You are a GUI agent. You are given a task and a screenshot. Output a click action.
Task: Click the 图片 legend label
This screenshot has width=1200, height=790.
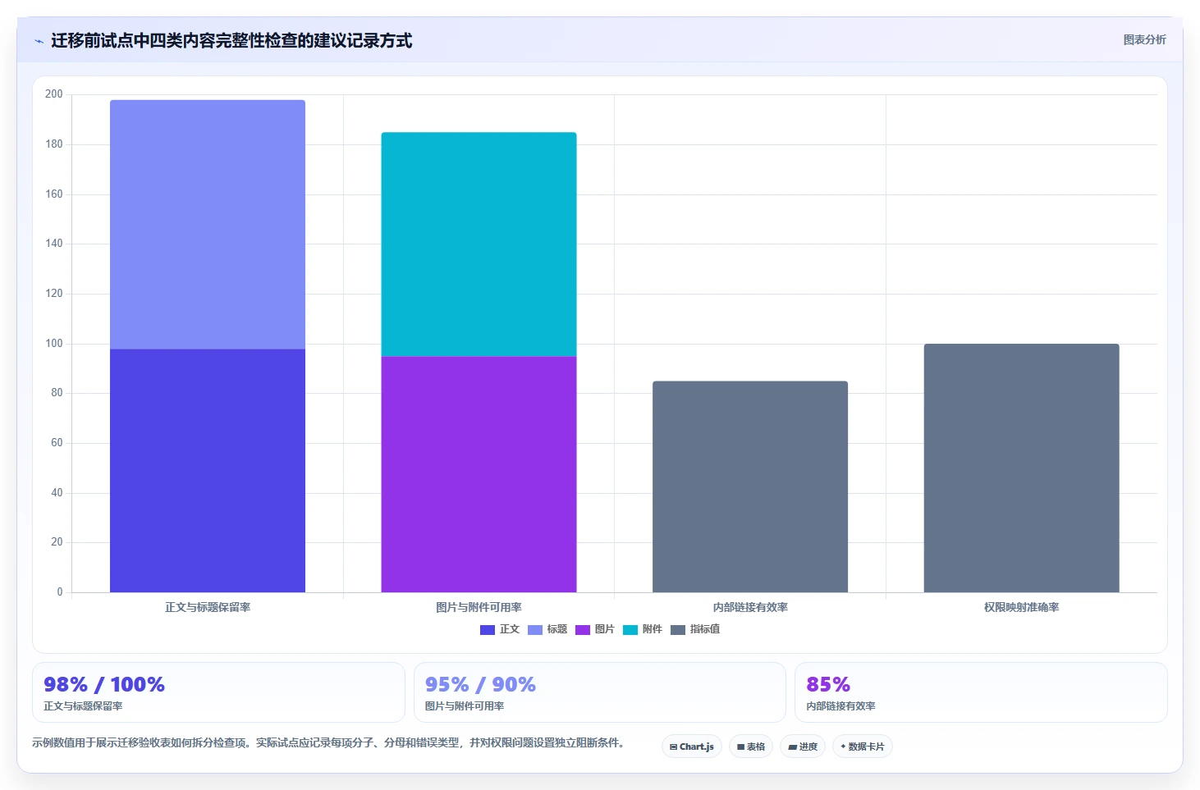605,629
